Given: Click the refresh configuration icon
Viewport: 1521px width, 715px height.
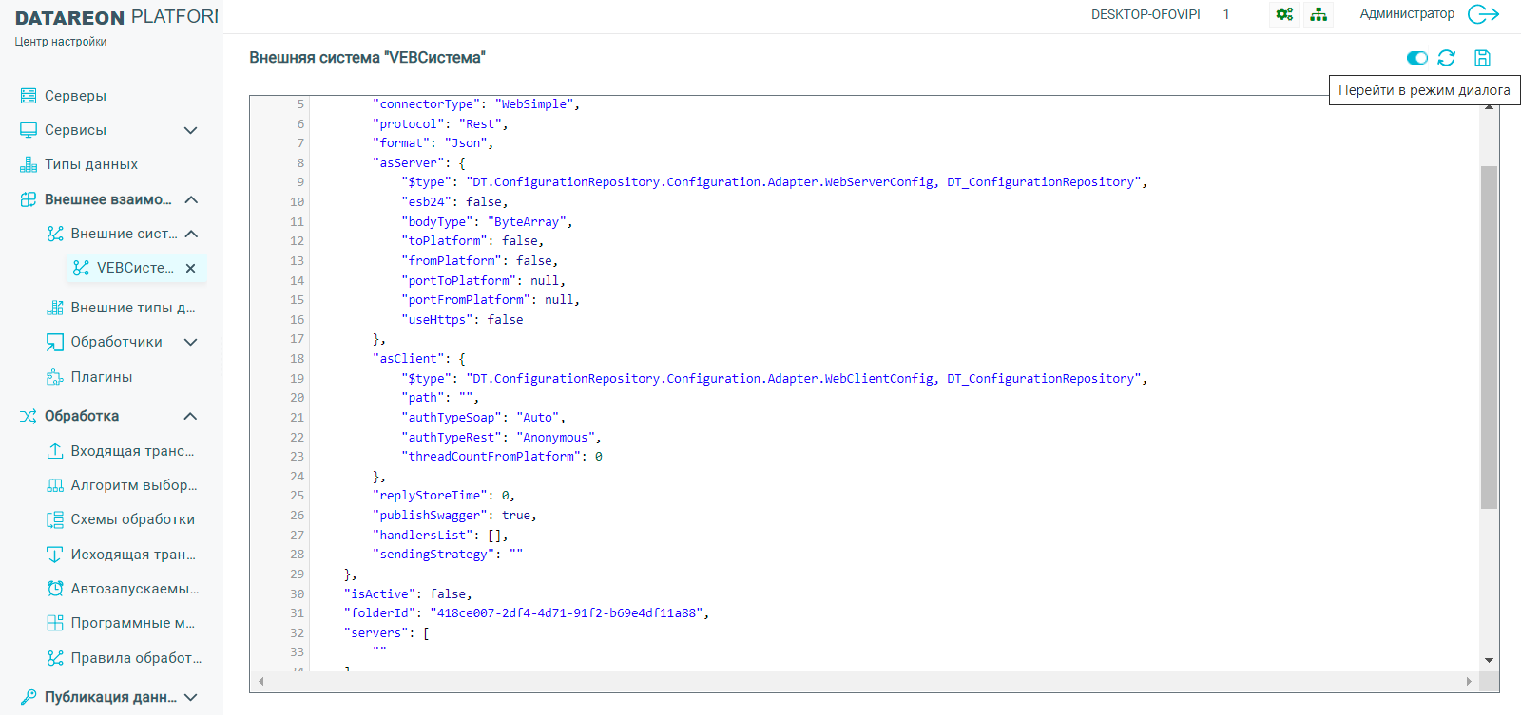Looking at the screenshot, I should click(x=1446, y=58).
